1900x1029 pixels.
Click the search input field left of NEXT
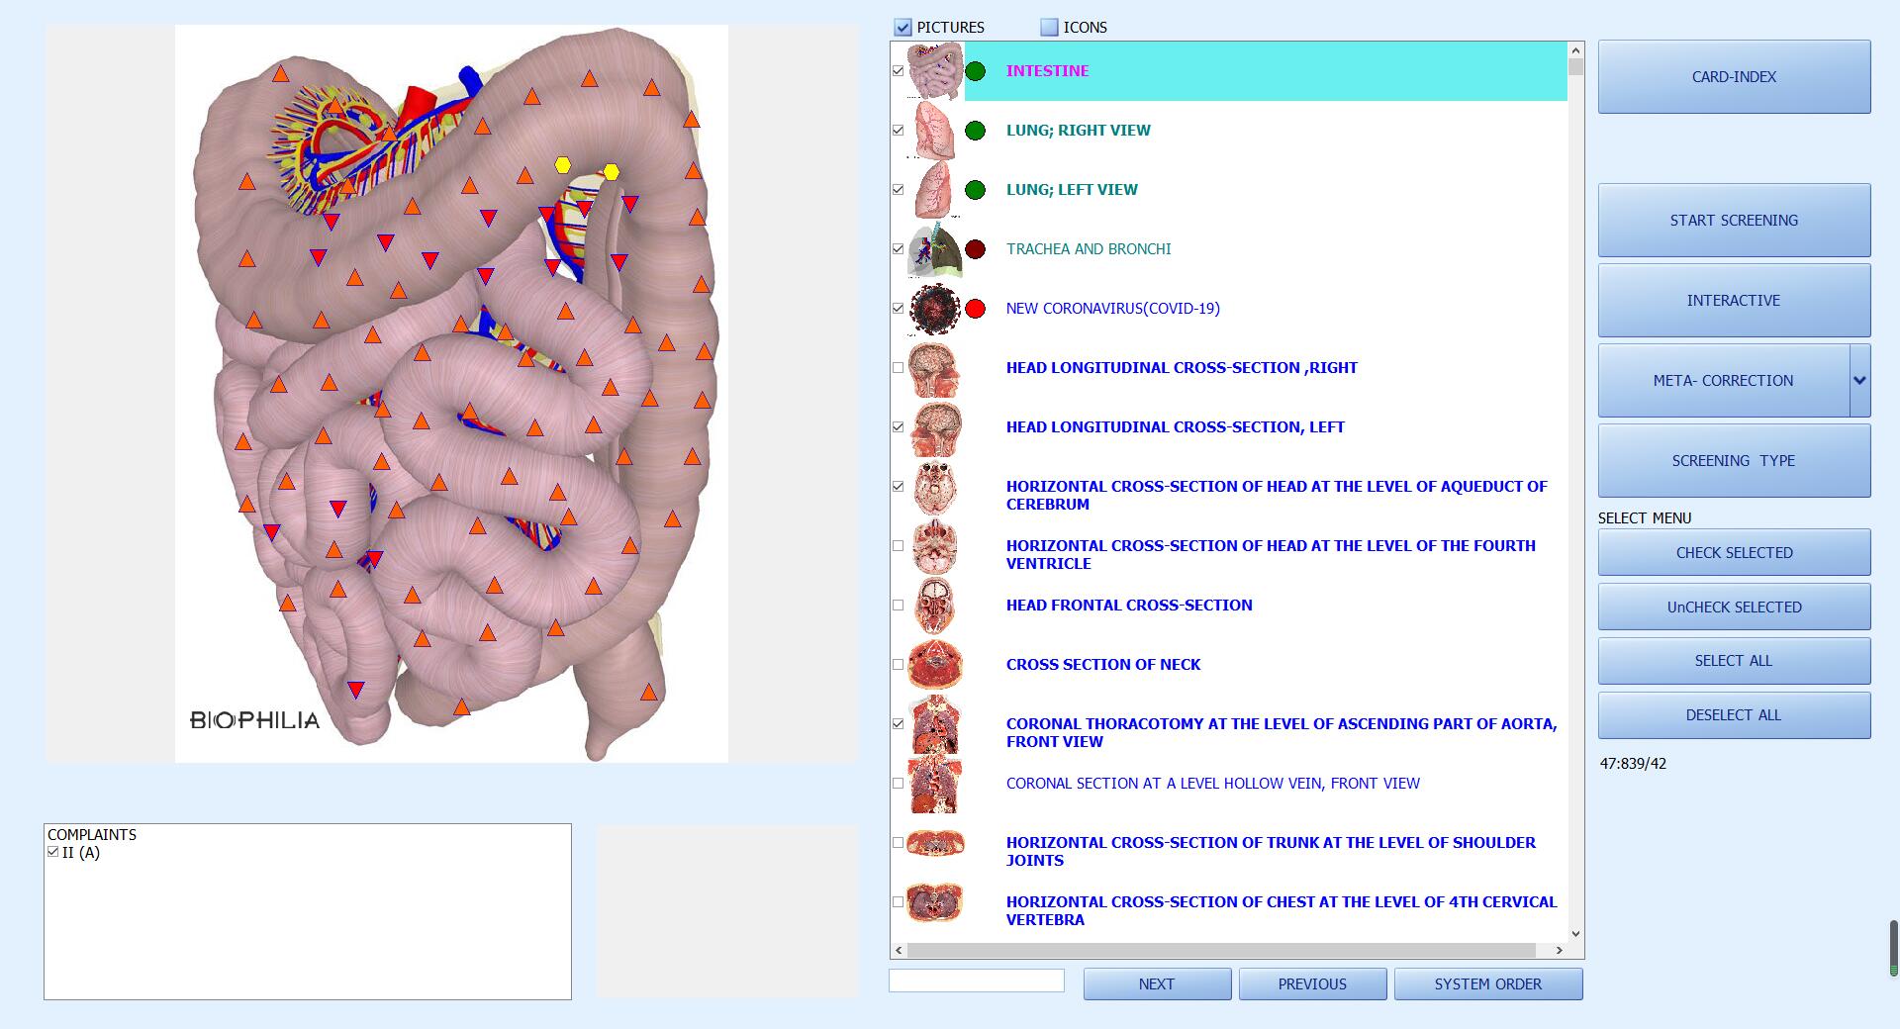point(977,981)
